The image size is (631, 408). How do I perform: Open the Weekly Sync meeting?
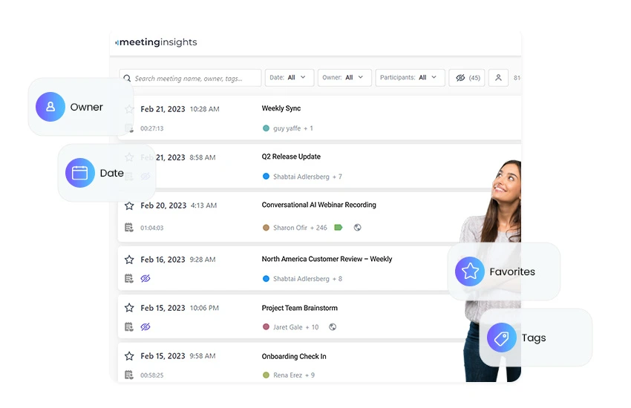(281, 108)
